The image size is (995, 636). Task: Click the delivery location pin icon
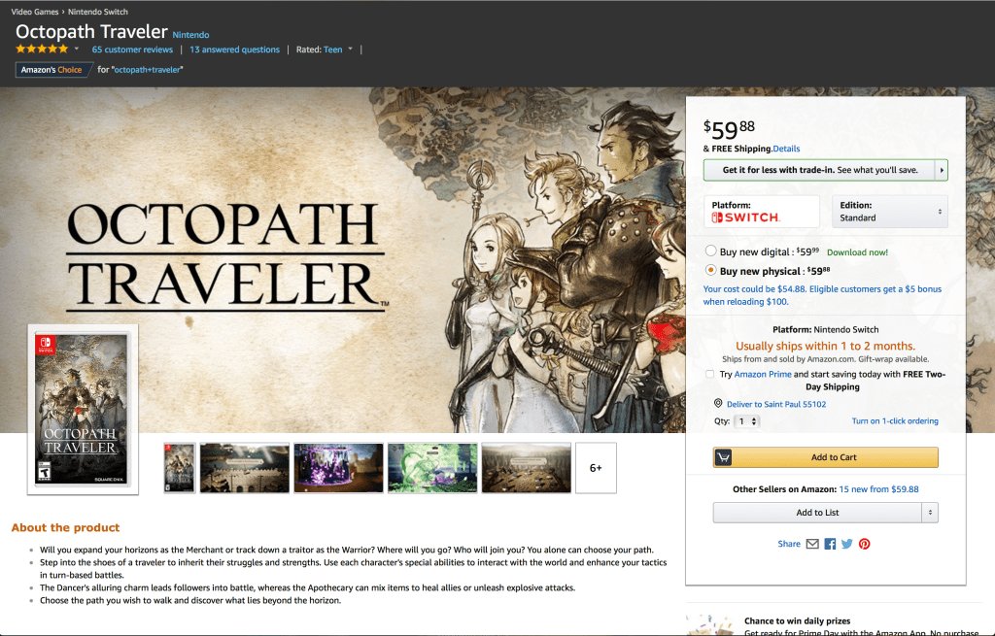[x=718, y=403]
